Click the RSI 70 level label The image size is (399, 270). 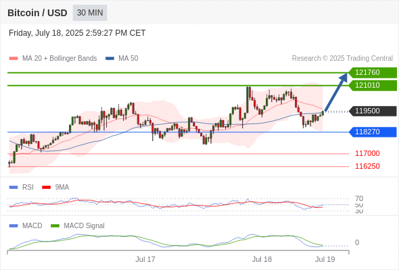(x=359, y=198)
